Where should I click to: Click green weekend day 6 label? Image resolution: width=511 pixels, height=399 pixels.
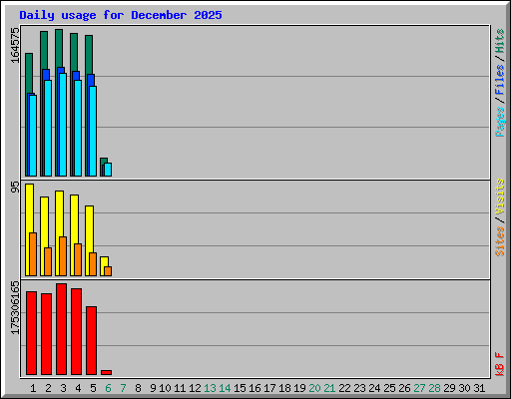[x=108, y=388]
